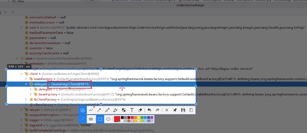The image size is (307, 133).
Task: Click the field icon beside lbClientFactory
Action: point(31,99)
